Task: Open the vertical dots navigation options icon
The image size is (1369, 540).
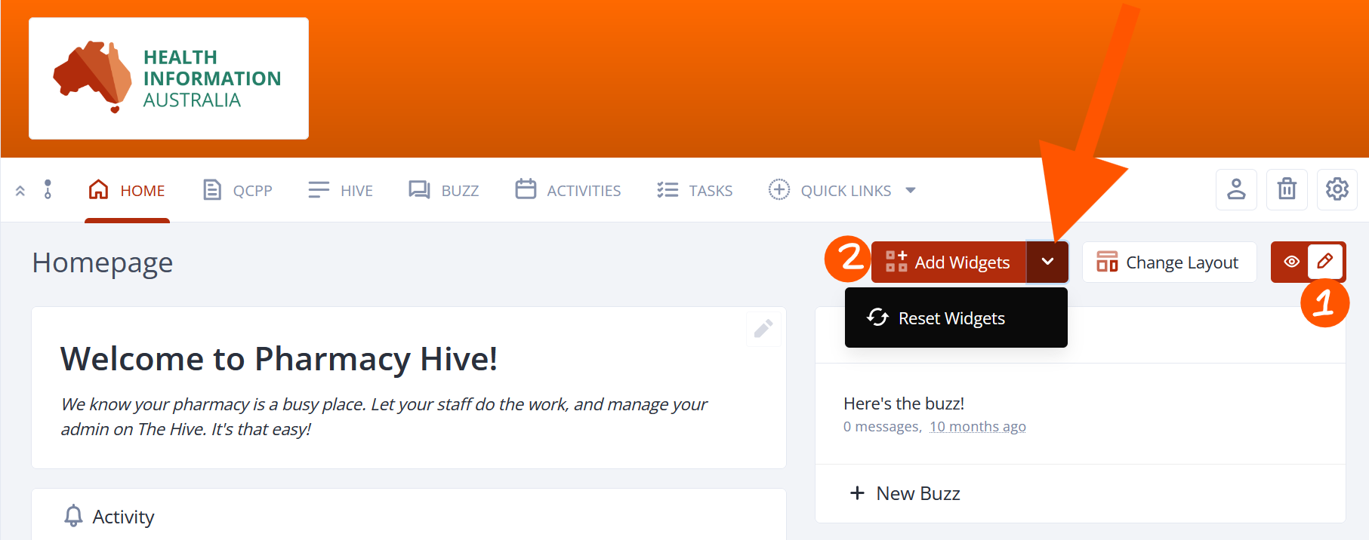Action: 48,189
